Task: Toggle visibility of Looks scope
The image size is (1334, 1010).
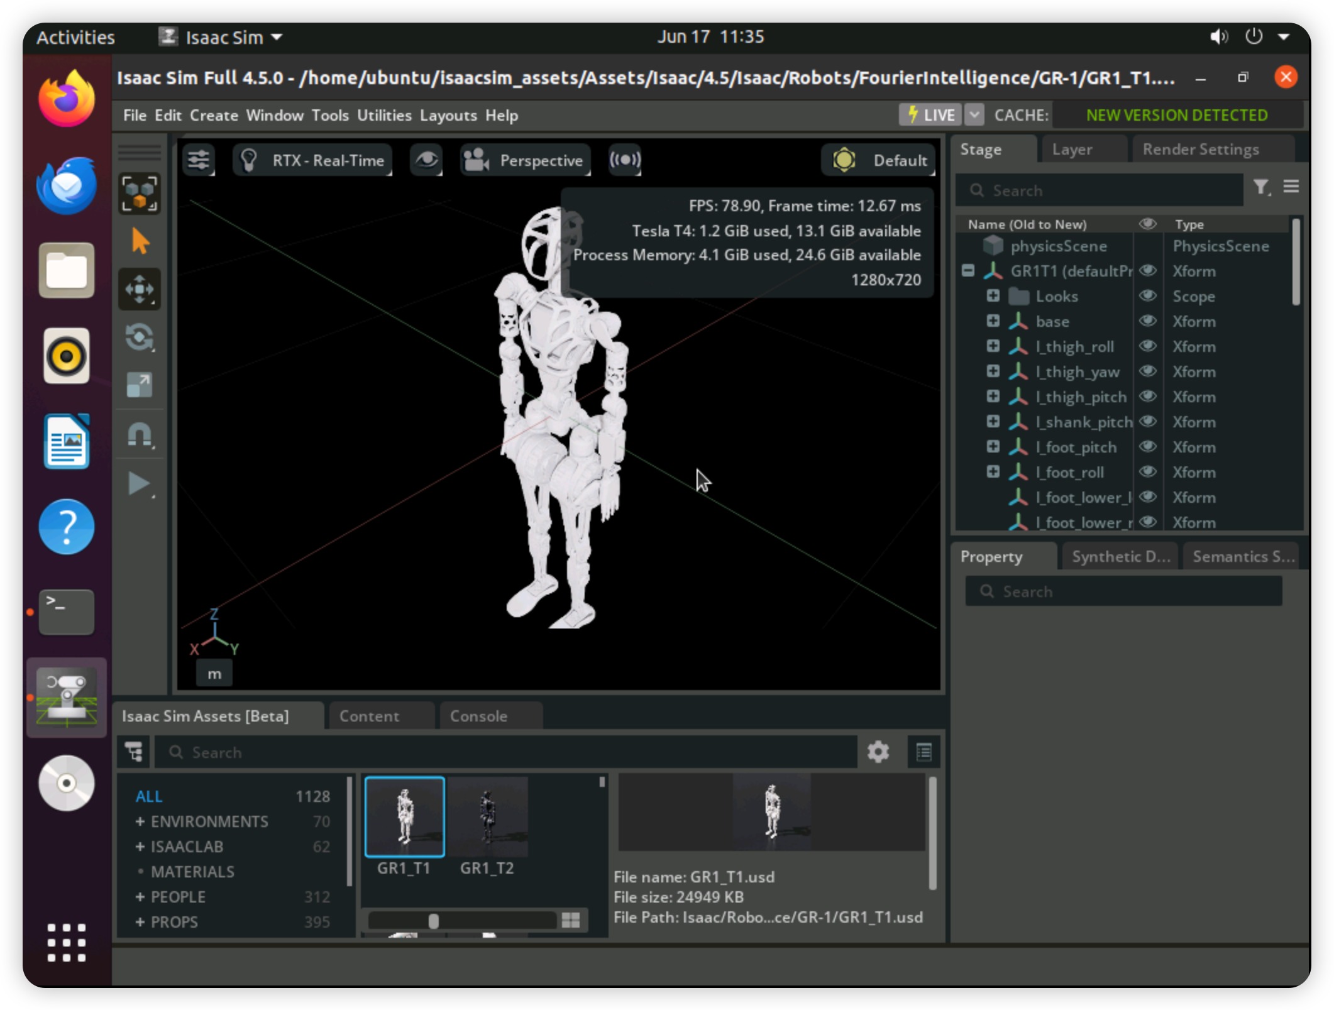Action: (x=1148, y=296)
